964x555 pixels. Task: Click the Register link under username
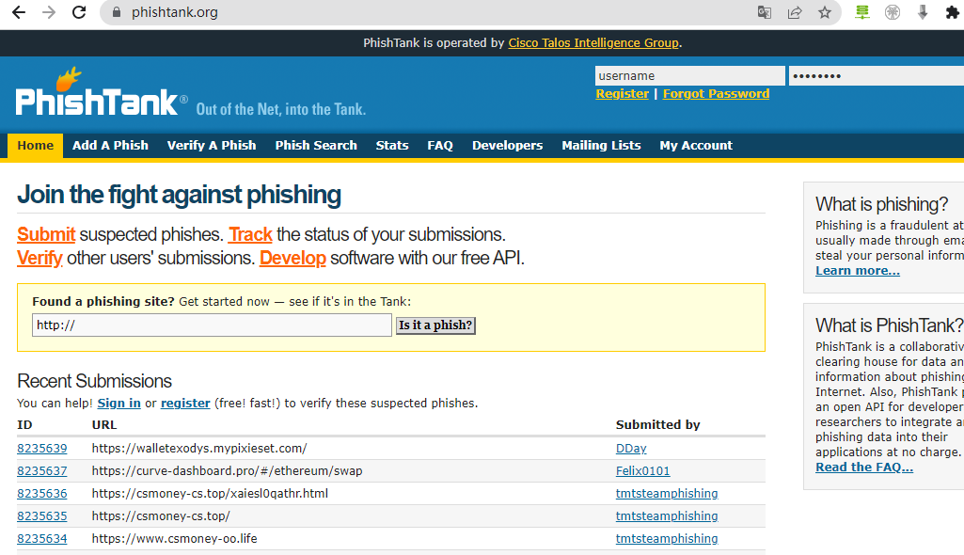[623, 93]
